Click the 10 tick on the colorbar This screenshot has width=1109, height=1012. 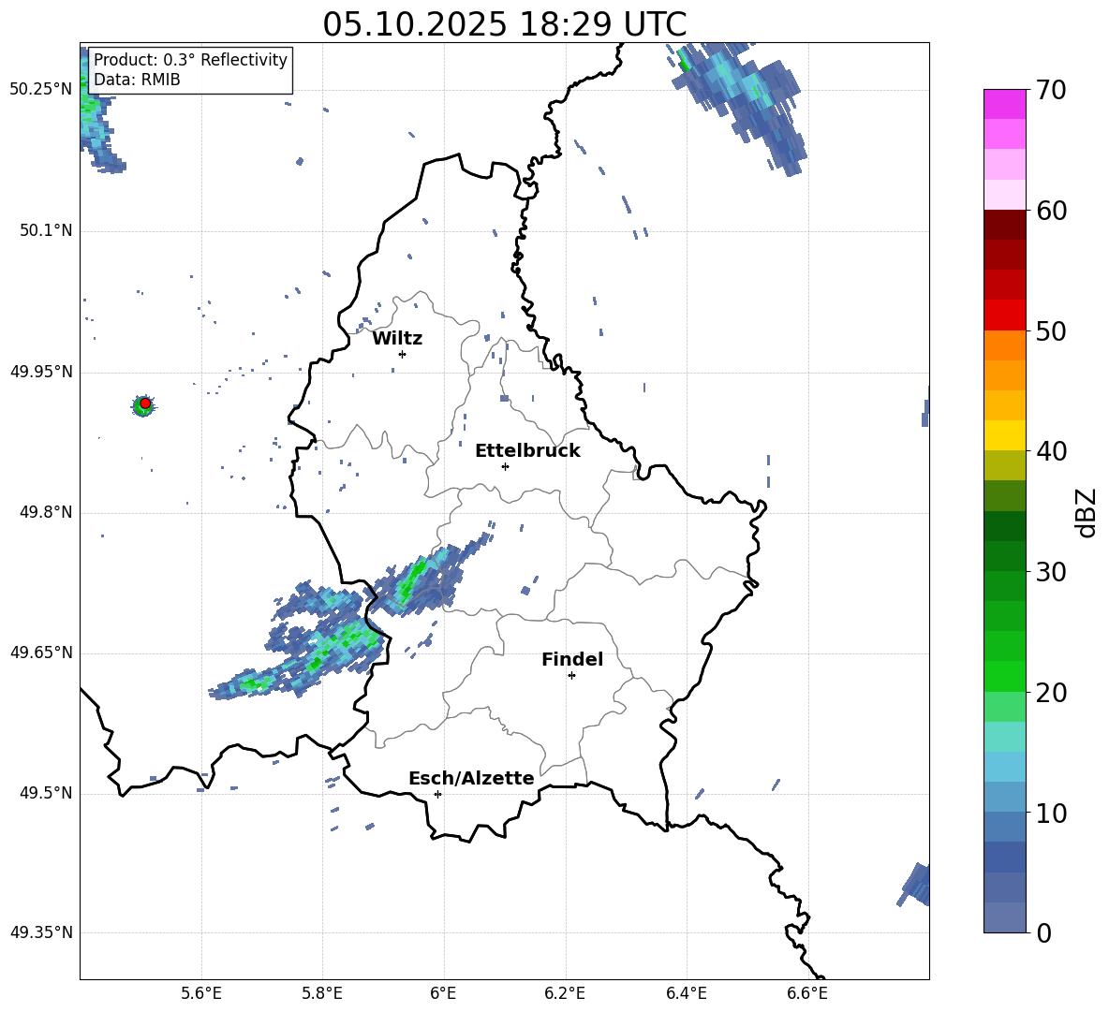pos(1051,813)
